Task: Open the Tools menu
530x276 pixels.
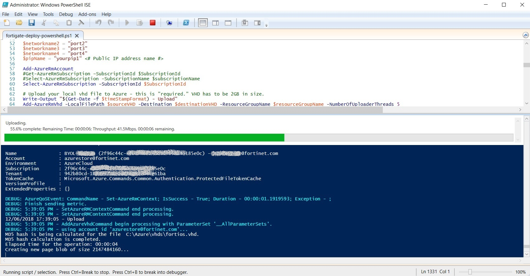Action: pos(48,14)
